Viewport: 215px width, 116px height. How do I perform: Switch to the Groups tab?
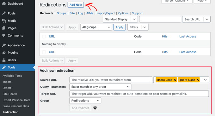[61, 13]
